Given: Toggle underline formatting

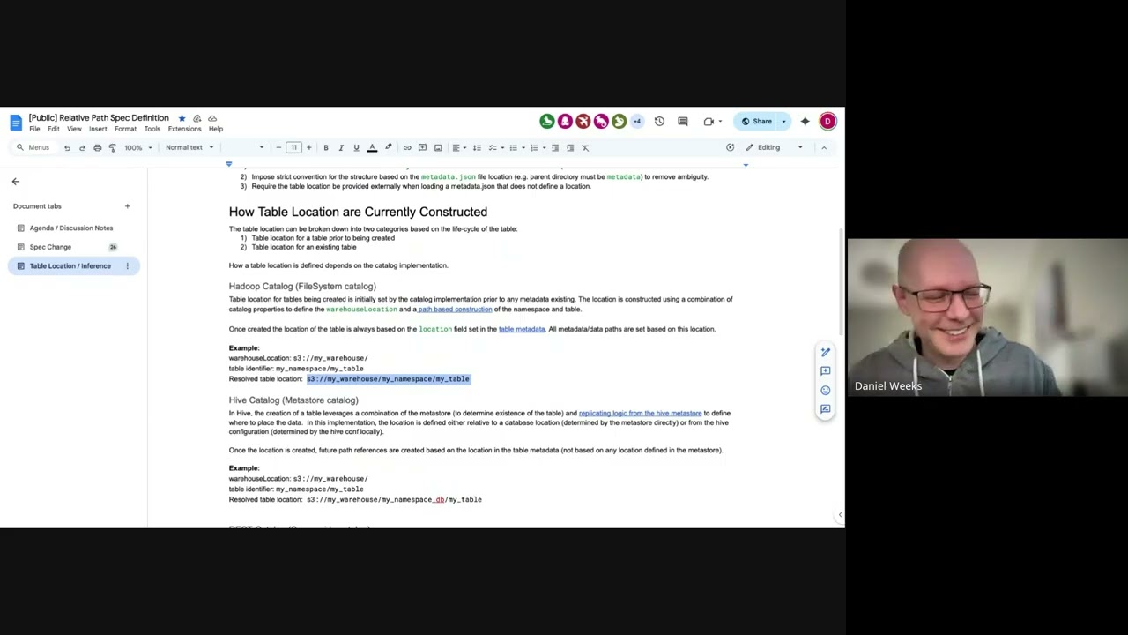Looking at the screenshot, I should point(356,148).
